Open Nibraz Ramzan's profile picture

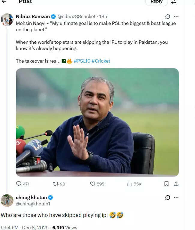point(7,19)
